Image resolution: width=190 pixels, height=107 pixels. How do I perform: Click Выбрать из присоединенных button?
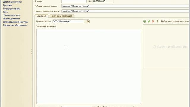[175, 21]
